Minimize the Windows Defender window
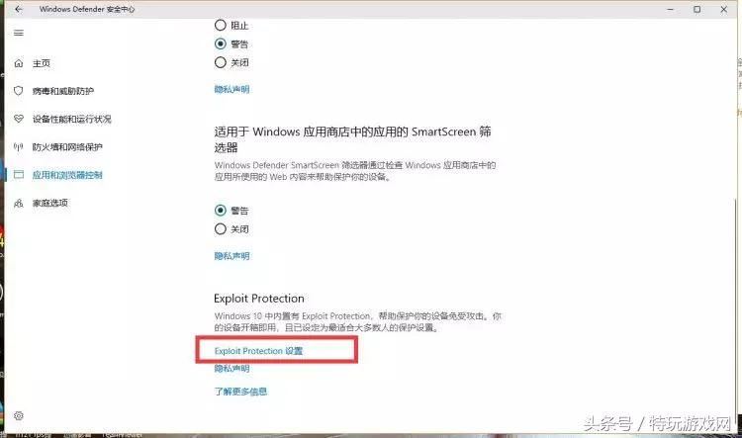Viewport: 742px width, 438px height. coord(670,9)
